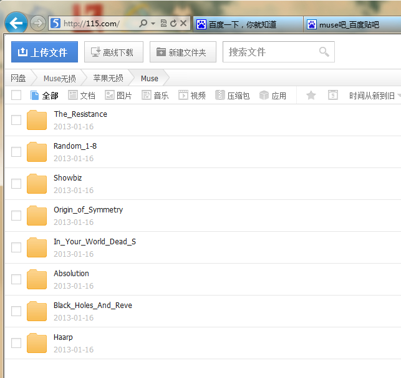401x378 pixels.
Task: Click the 离线下载 button
Action: 114,52
